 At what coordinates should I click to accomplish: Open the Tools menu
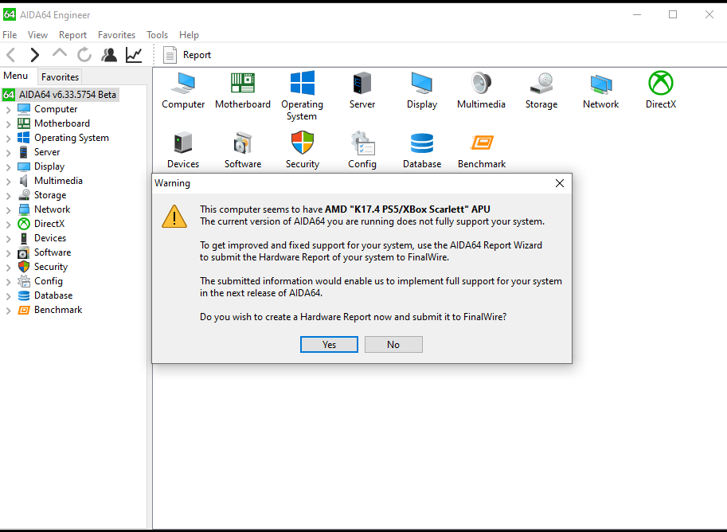[157, 35]
